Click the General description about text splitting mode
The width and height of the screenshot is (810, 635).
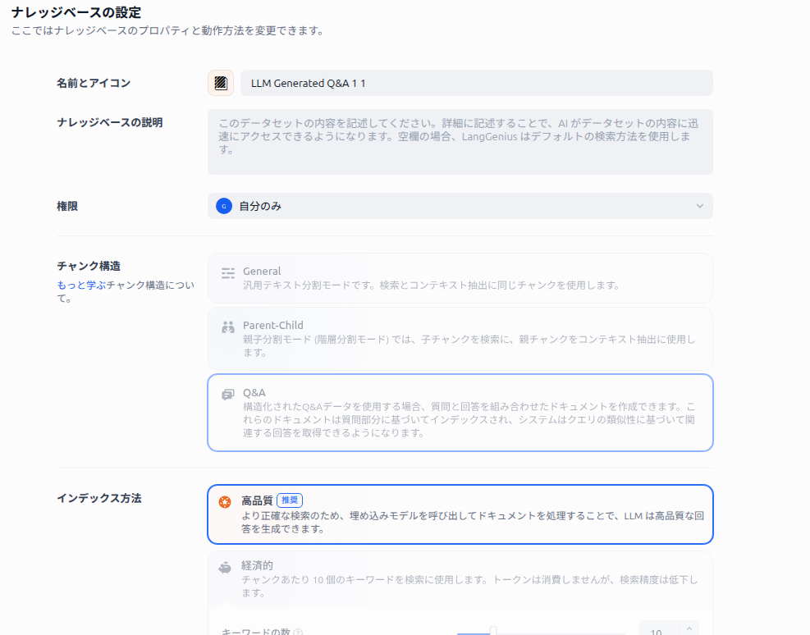[x=432, y=285]
